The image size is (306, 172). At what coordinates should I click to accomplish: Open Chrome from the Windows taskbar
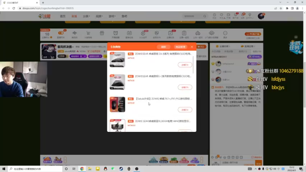click(x=82, y=169)
